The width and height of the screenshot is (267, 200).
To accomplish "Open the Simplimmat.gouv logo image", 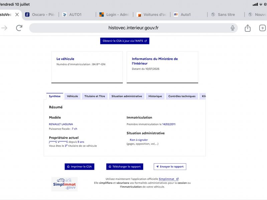I will [x=64, y=184].
